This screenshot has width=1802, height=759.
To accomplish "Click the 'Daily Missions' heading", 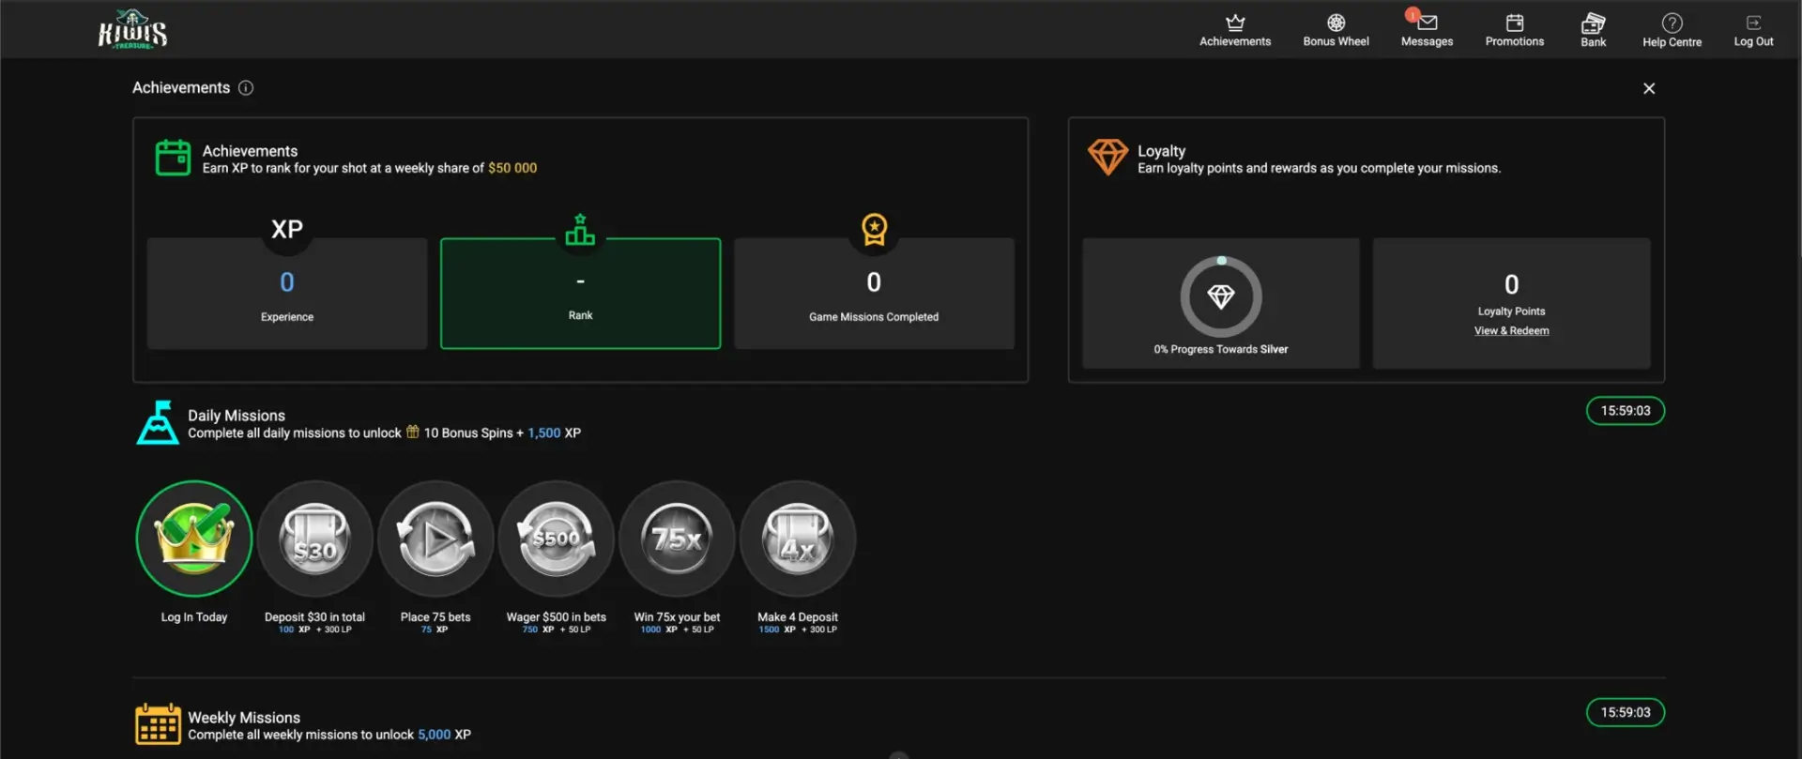I will (237, 416).
